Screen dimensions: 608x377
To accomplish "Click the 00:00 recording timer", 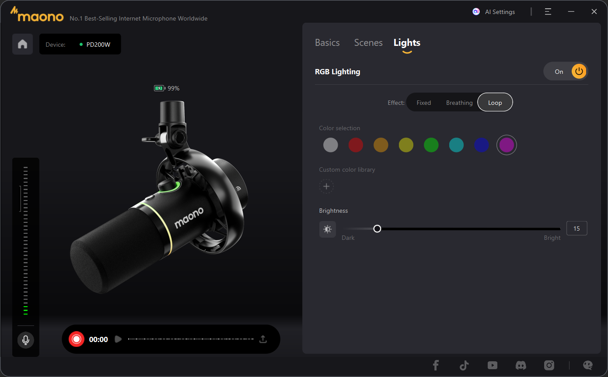I will point(98,339).
